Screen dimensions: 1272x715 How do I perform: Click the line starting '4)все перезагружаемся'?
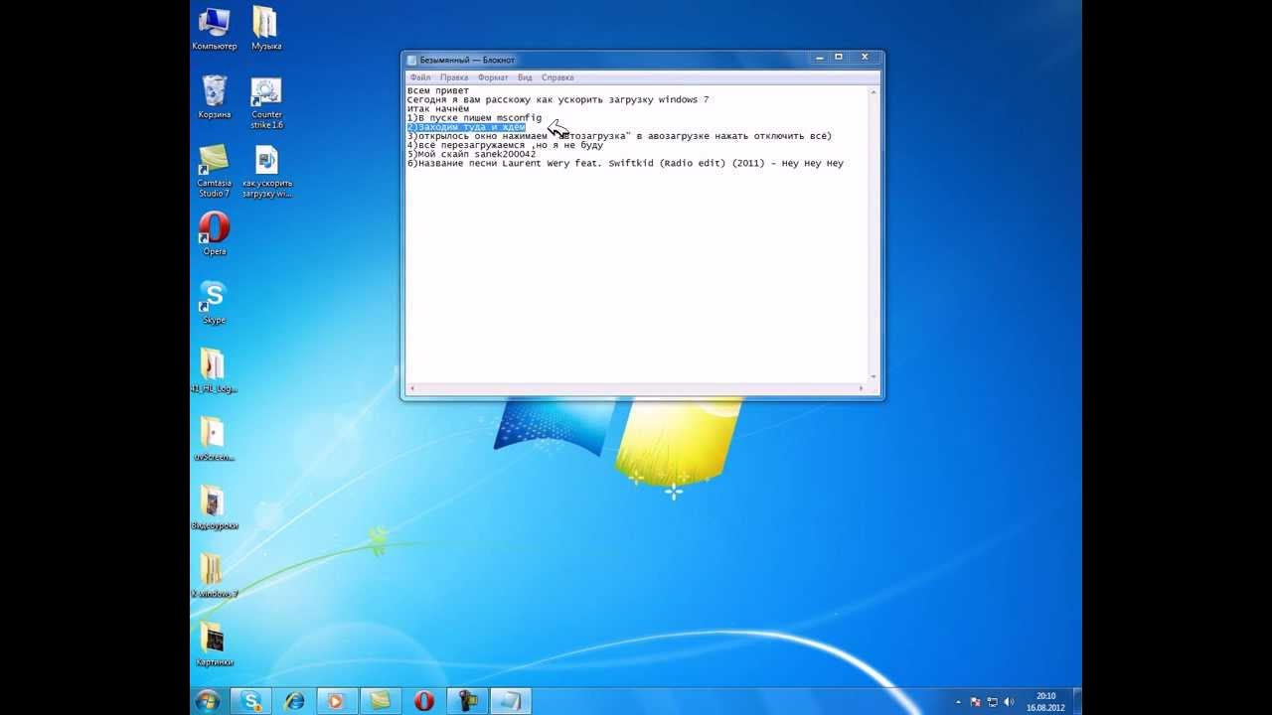506,145
